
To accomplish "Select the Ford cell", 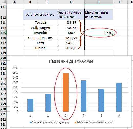I will point(40,43).
